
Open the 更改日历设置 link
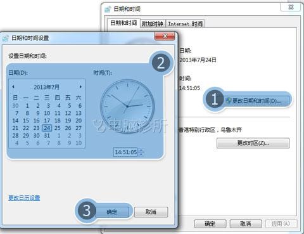[x=24, y=198]
